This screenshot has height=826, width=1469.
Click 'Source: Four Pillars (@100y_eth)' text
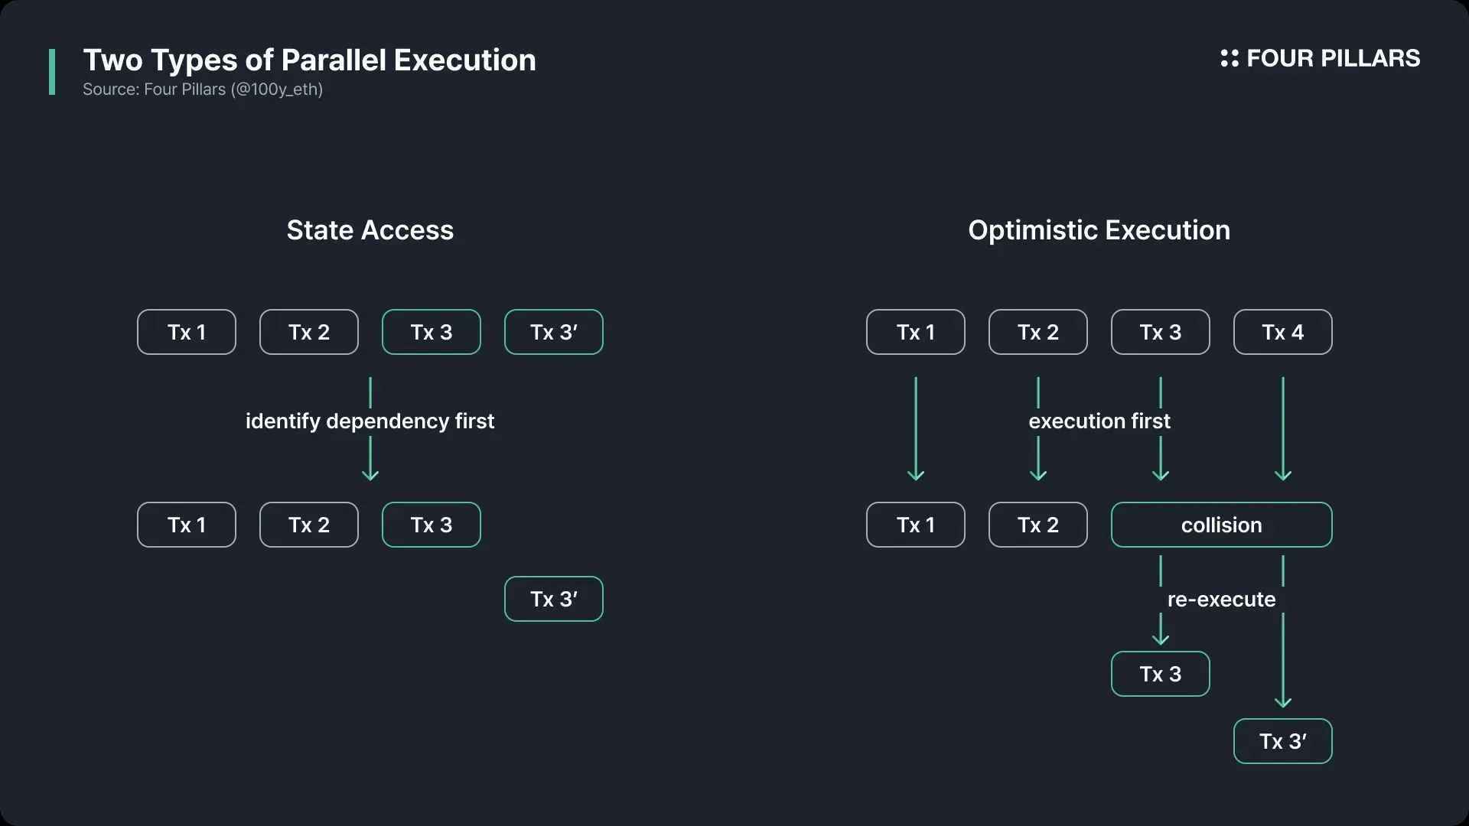203,89
